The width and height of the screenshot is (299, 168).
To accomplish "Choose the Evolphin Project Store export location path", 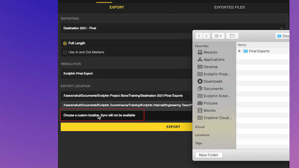I will [x=126, y=96].
